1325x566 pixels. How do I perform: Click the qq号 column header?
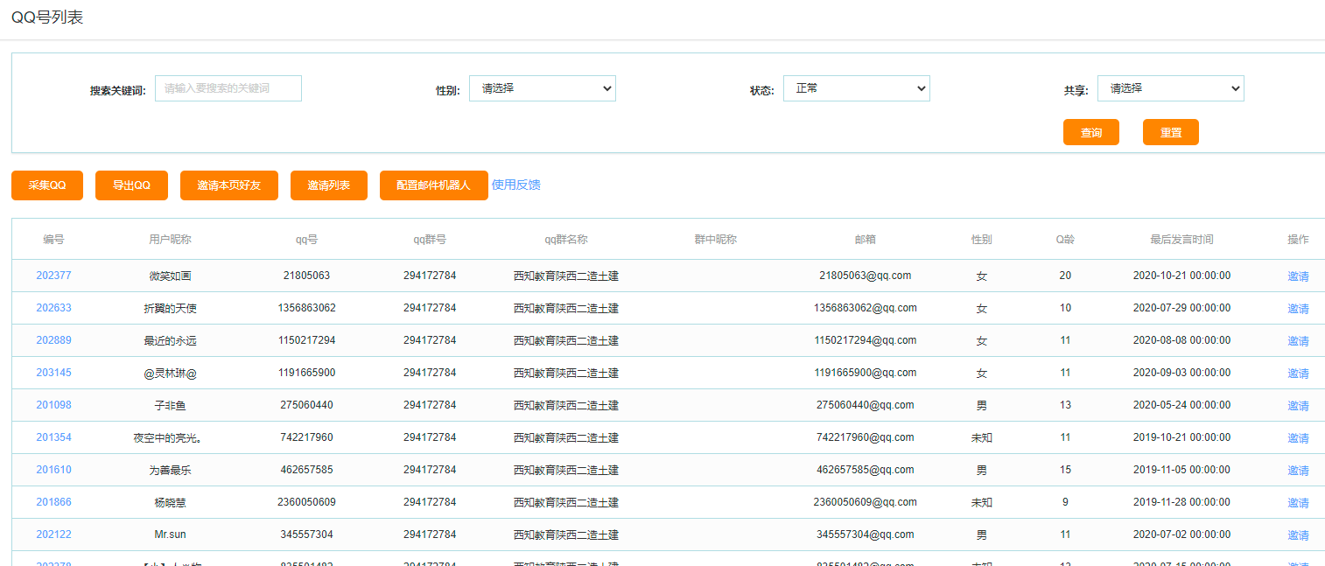[x=307, y=239]
